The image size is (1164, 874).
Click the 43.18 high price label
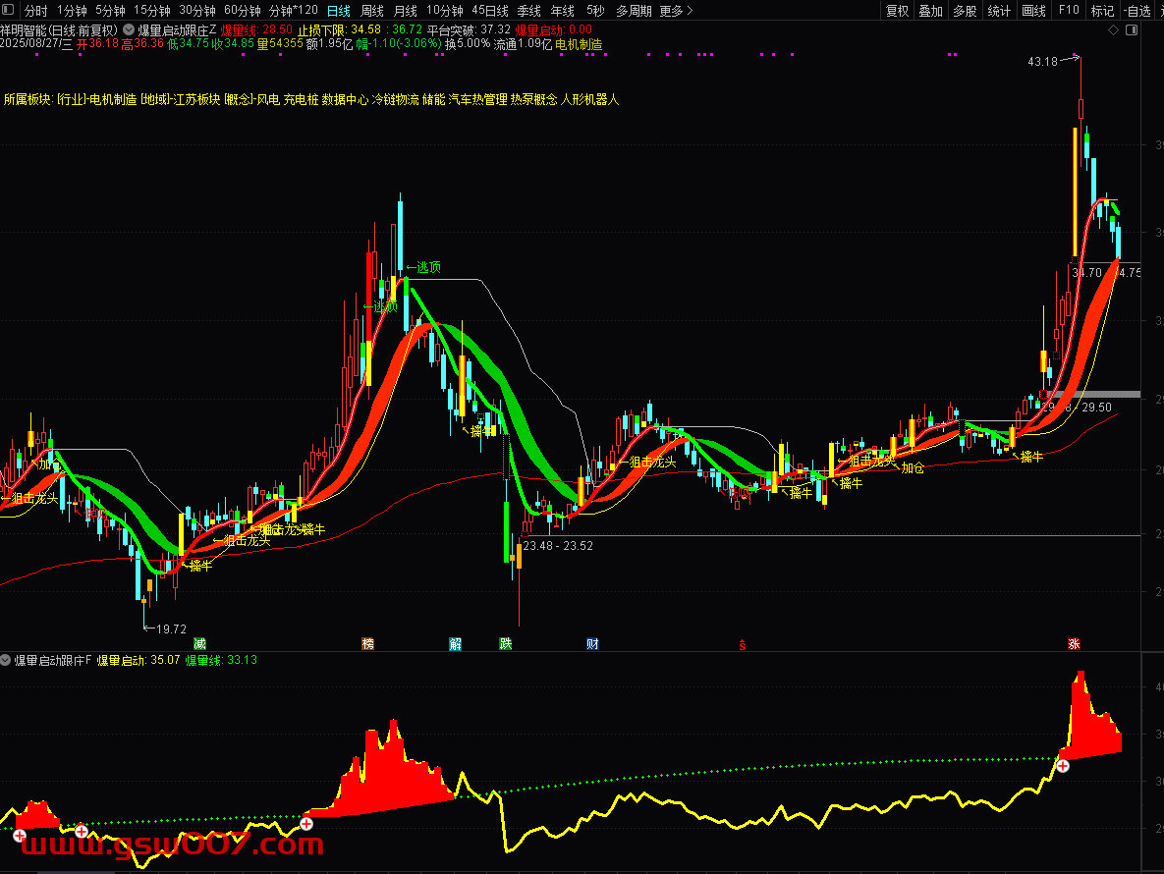click(x=1042, y=62)
